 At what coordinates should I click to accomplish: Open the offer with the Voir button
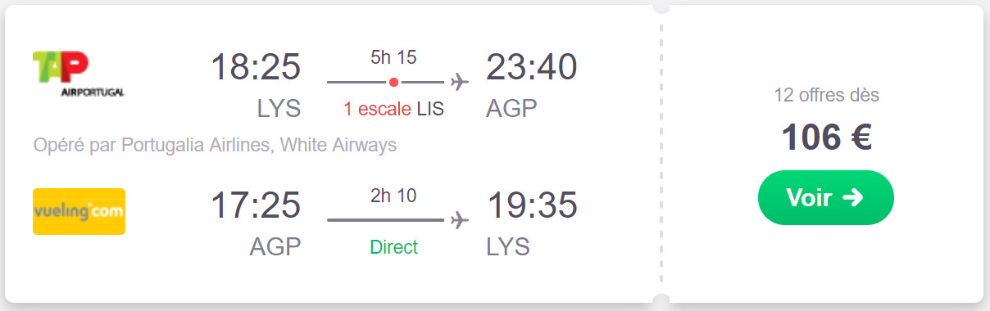point(825,197)
